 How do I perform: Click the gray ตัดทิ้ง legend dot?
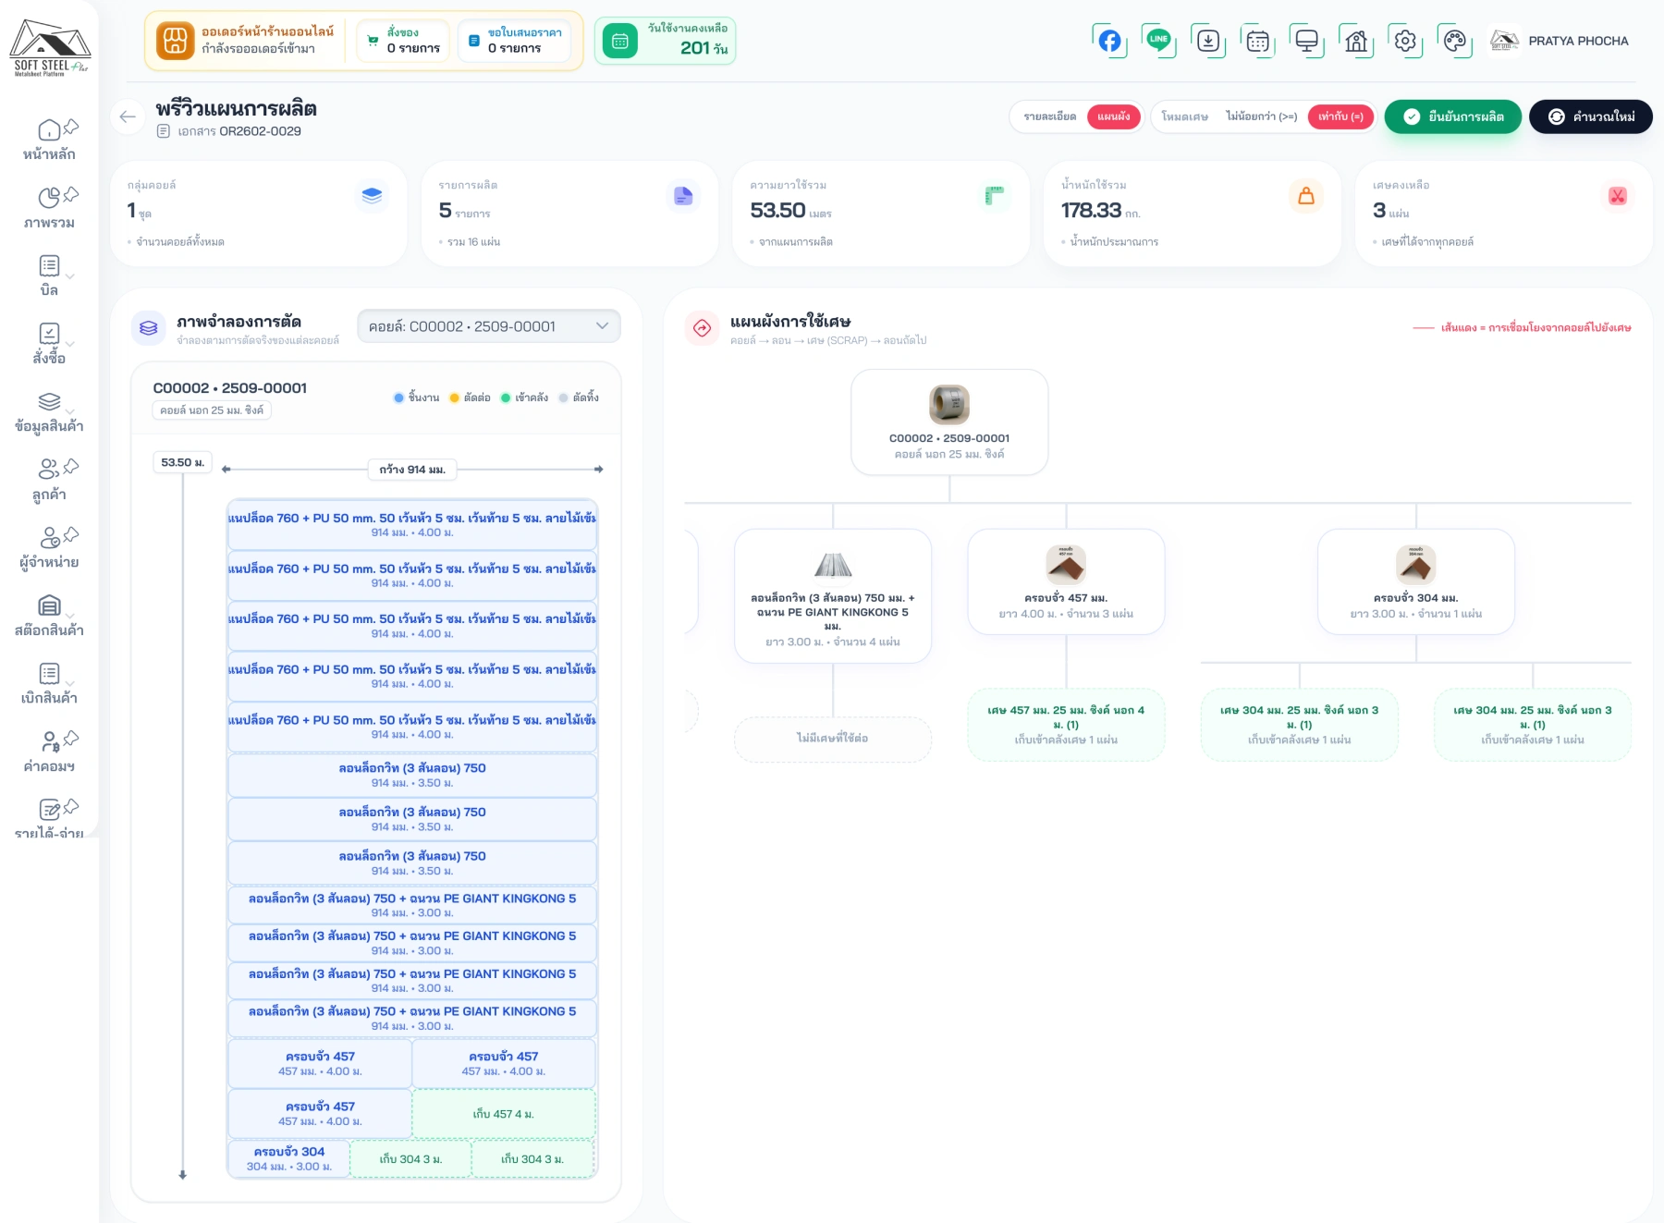(x=564, y=397)
